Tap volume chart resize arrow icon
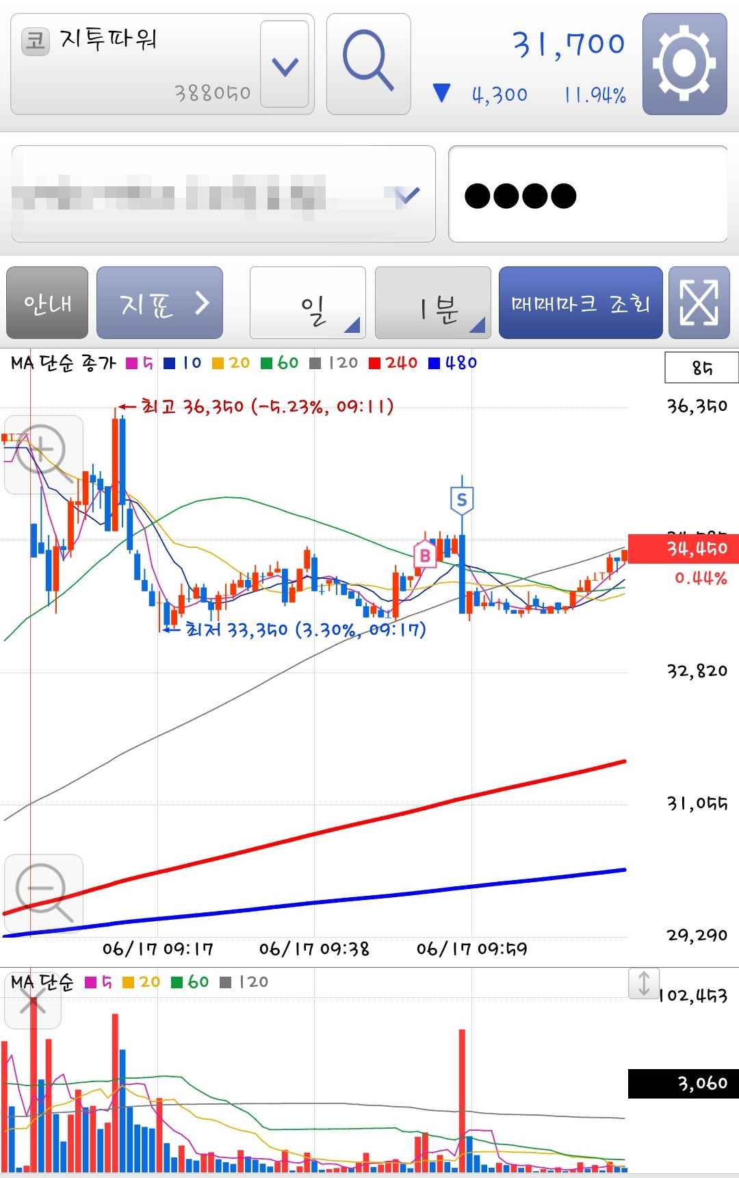Screen dimensions: 739x1178 click(644, 983)
